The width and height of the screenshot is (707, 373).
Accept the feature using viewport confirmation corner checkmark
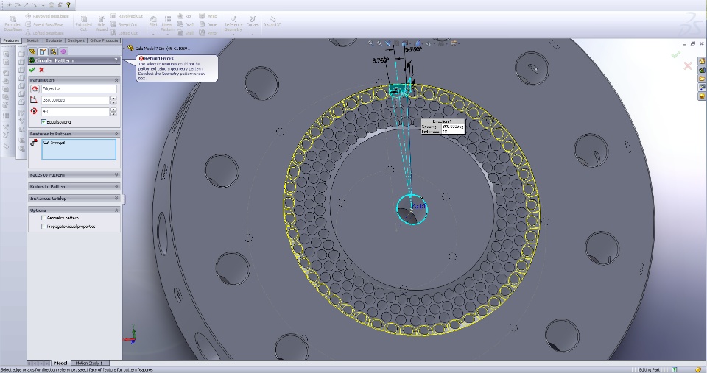pos(675,54)
